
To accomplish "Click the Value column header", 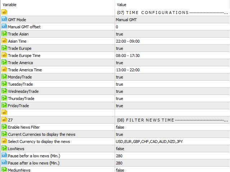I will coord(172,5).
